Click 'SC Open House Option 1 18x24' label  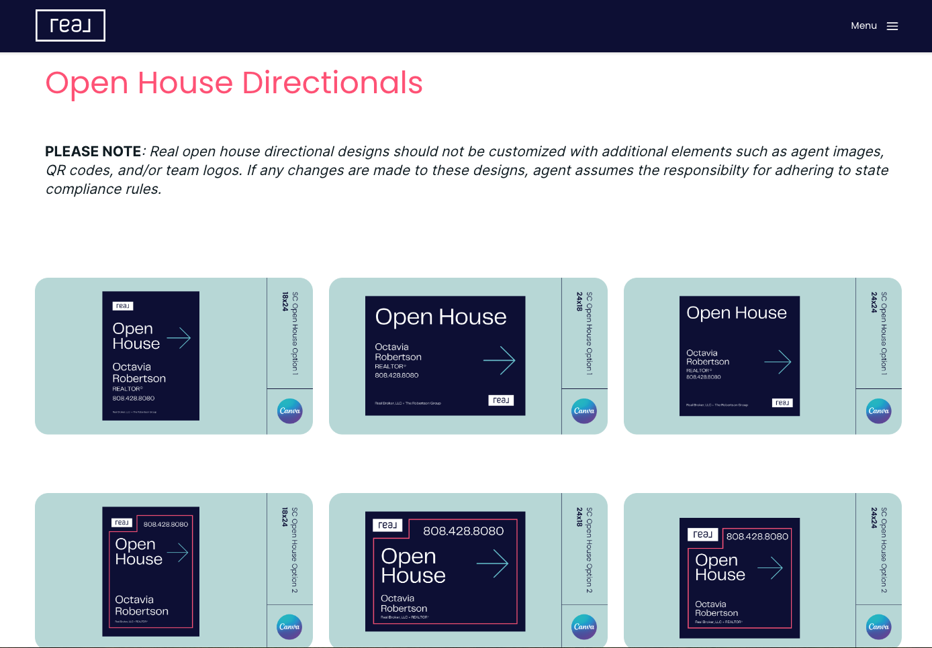coord(290,333)
